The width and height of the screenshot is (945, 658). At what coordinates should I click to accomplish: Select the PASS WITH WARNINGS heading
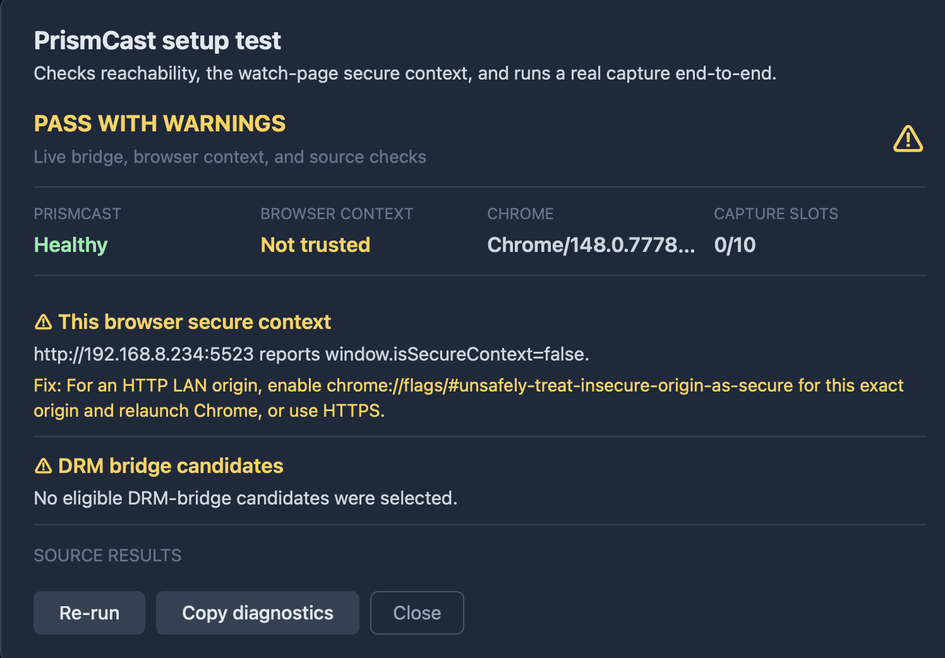(x=160, y=124)
